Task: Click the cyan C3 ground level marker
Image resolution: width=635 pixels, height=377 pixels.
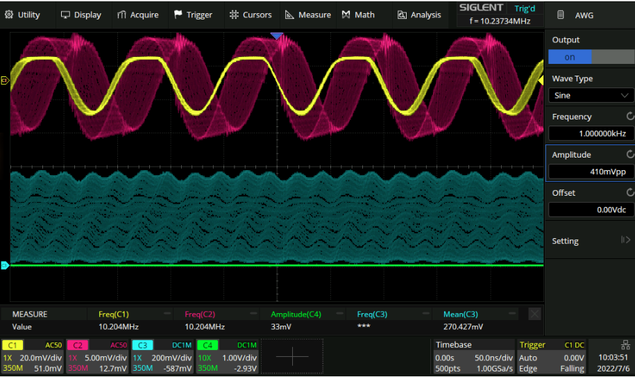Action: tap(4, 265)
